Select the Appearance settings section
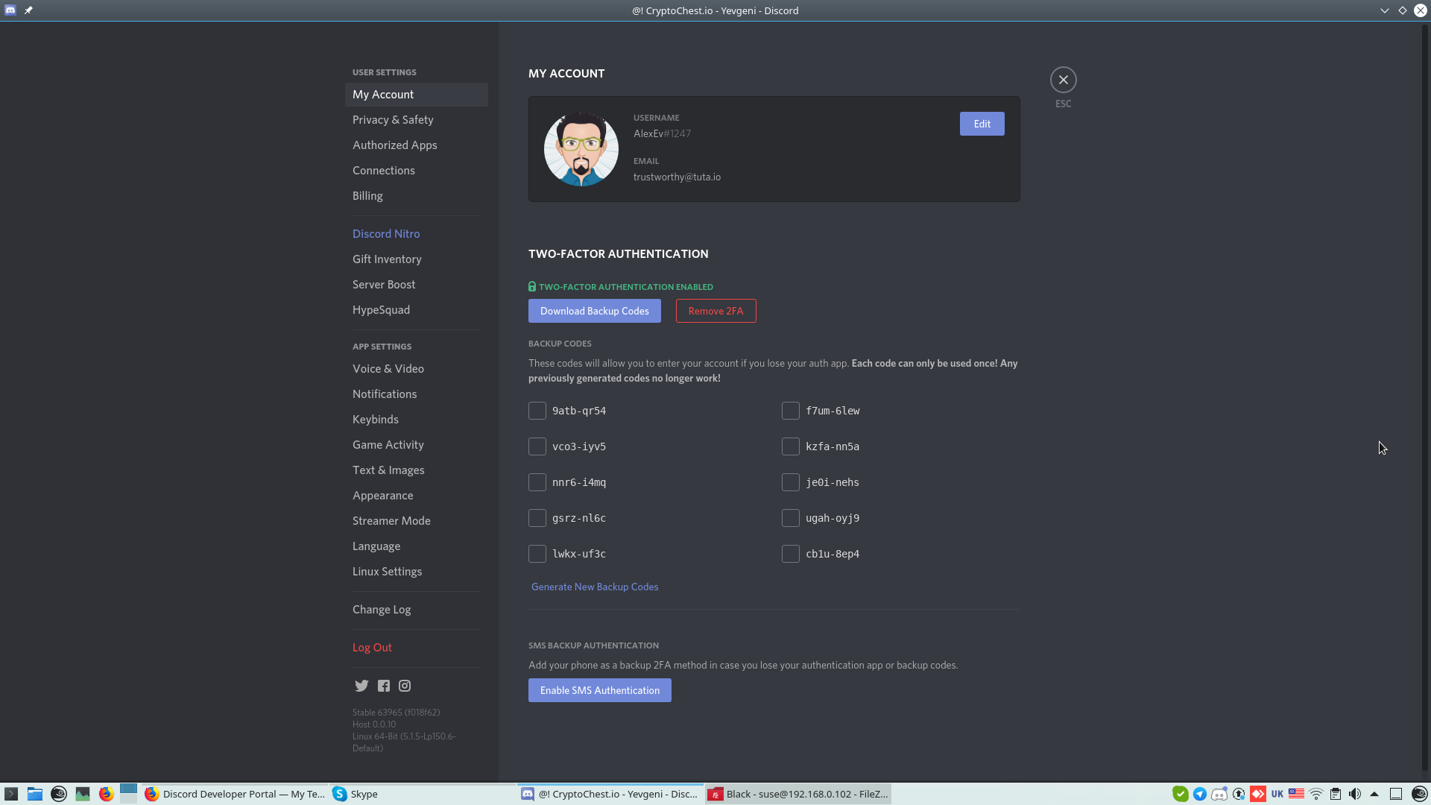 (382, 496)
